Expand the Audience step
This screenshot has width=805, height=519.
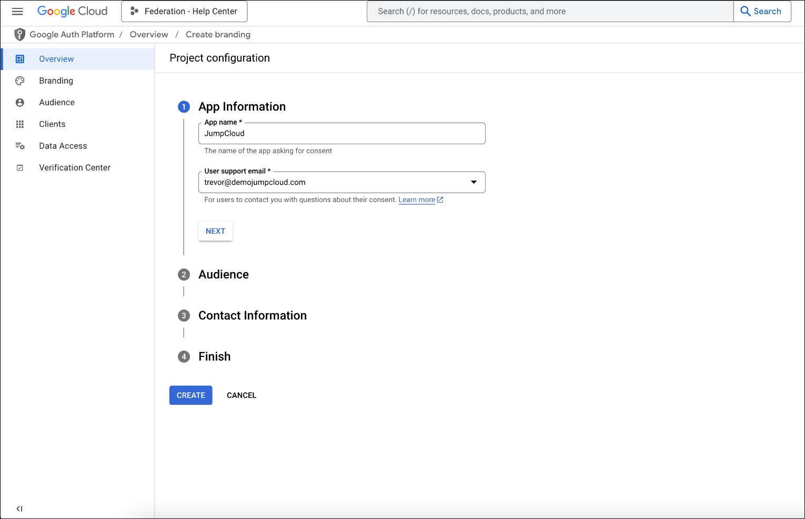224,274
